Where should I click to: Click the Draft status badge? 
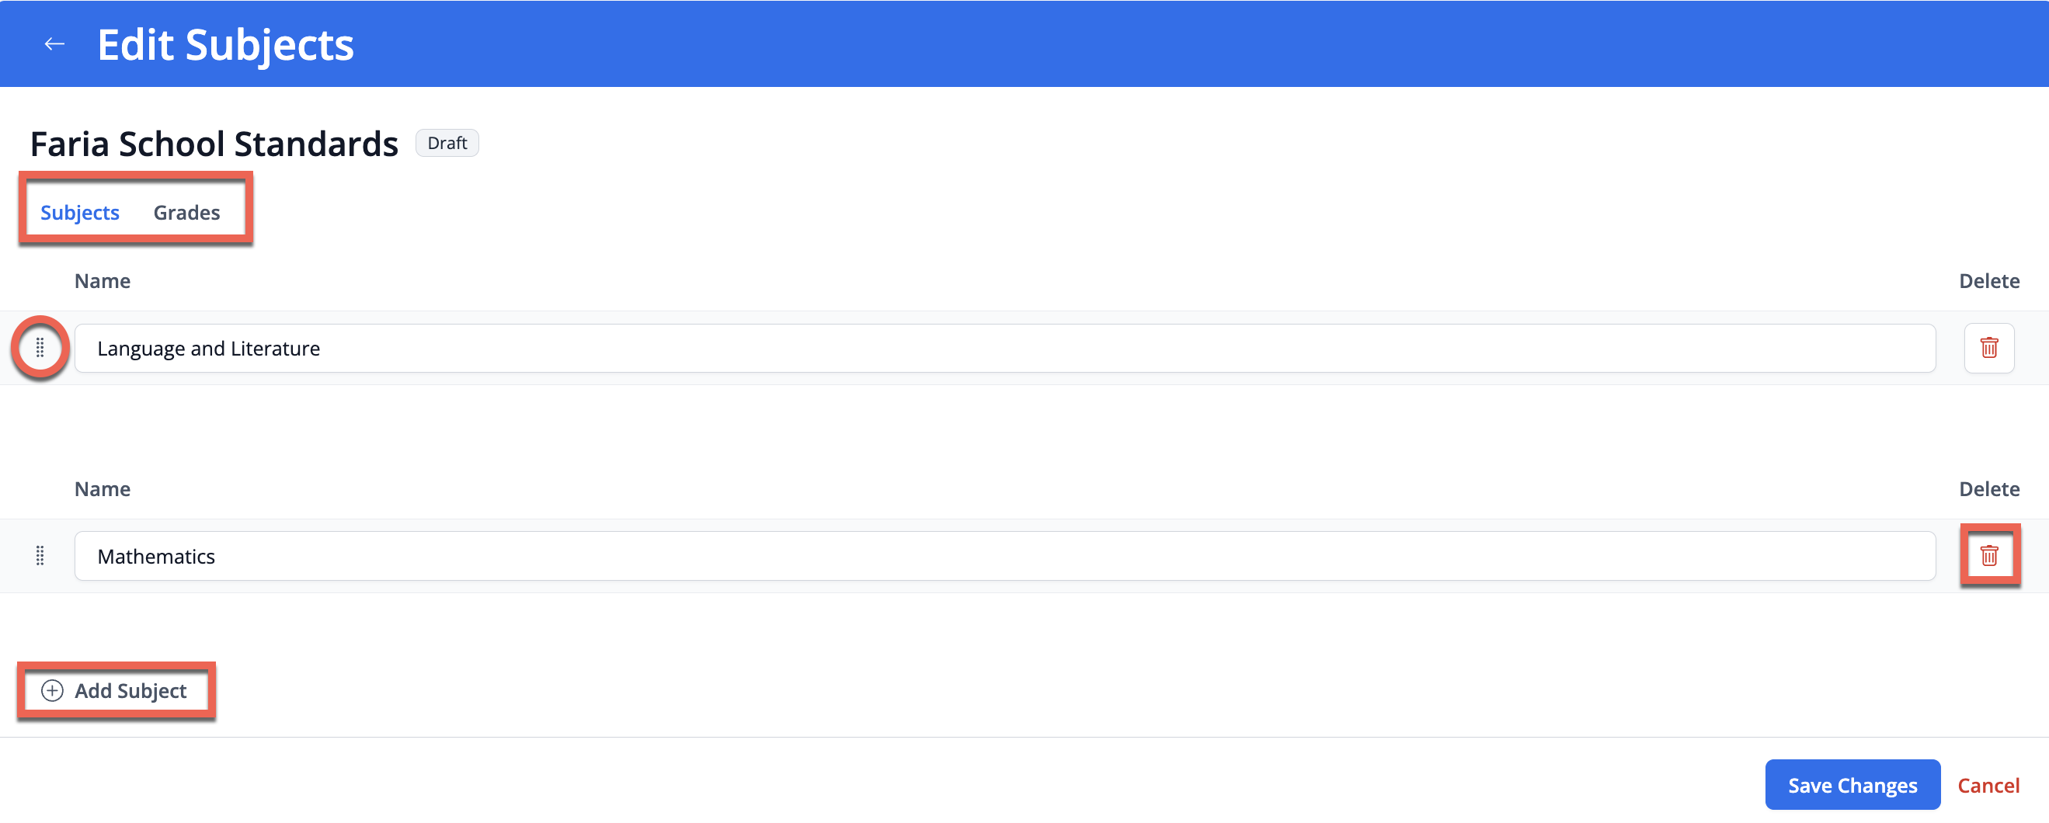pos(447,143)
